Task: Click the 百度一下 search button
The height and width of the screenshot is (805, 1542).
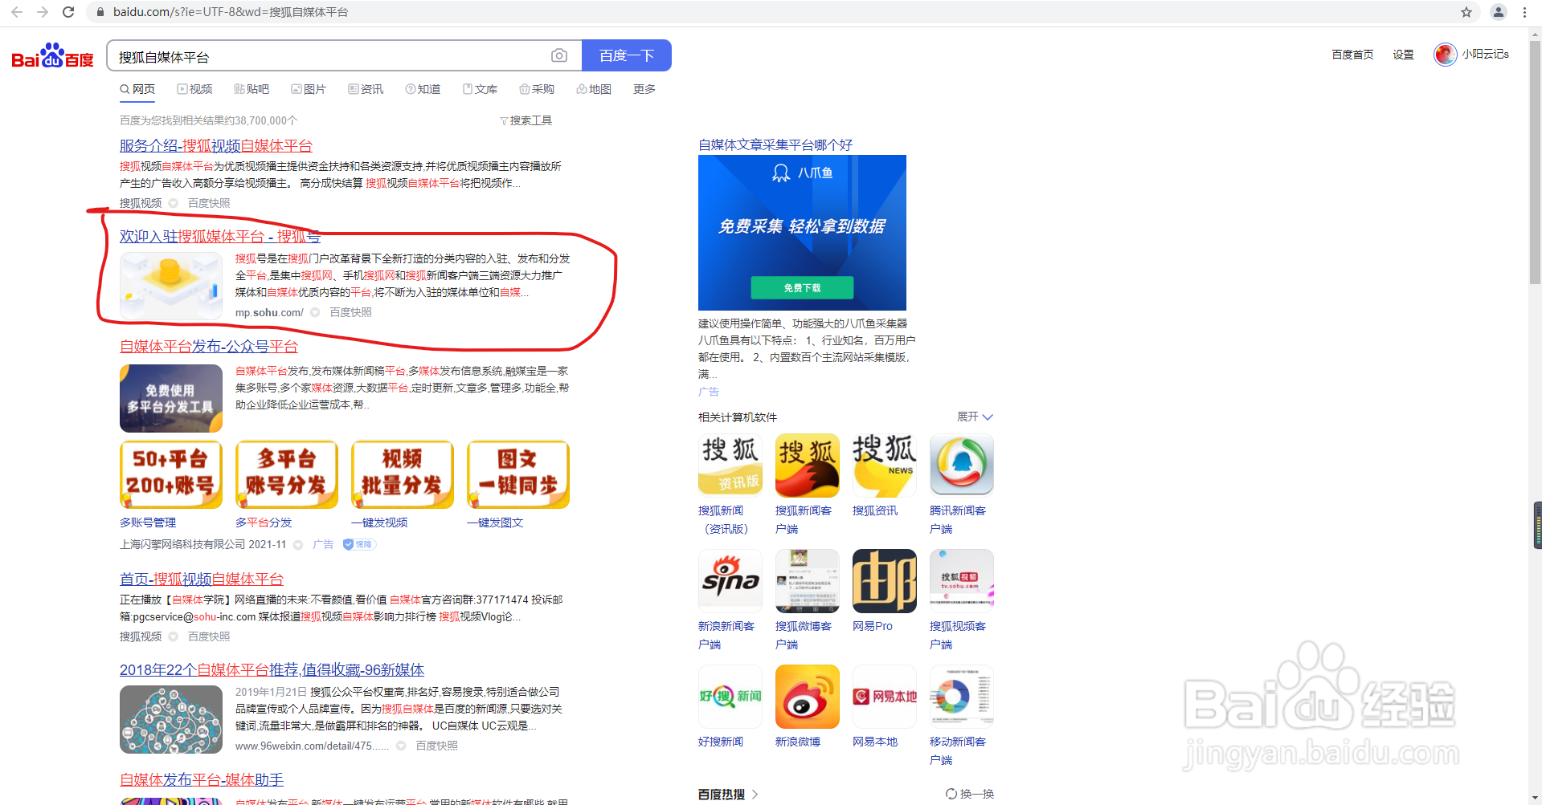Action: 627,55
